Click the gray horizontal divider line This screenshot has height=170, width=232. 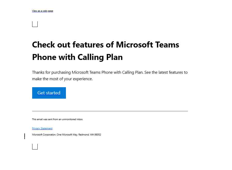tap(110, 111)
